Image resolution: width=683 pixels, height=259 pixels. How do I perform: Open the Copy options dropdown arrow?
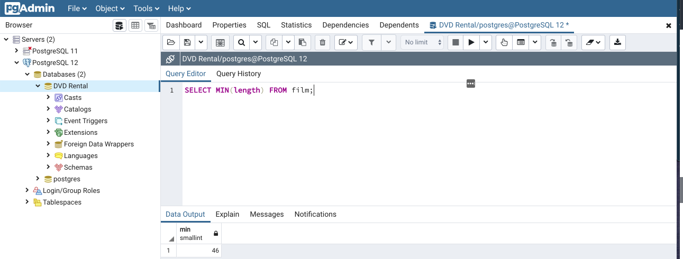pyautogui.click(x=288, y=42)
